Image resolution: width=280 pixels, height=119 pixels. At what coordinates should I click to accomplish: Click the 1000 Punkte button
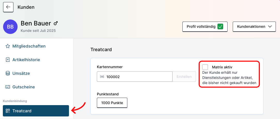coord(112,103)
